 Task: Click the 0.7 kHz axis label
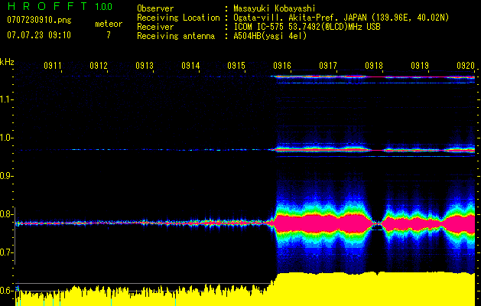pyautogui.click(x=6, y=252)
